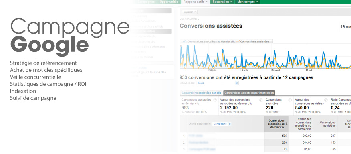Click summary value 540,00
The height and width of the screenshot is (154, 351).
pyautogui.click(x=302, y=108)
